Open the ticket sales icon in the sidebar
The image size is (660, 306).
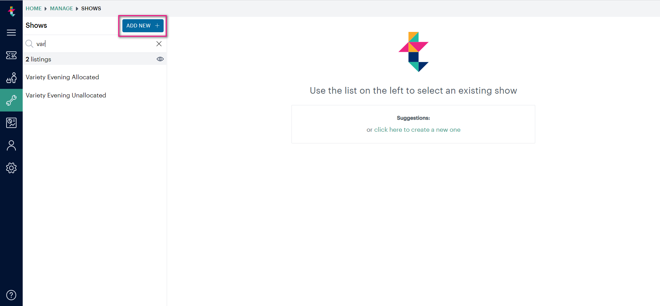pos(11,55)
